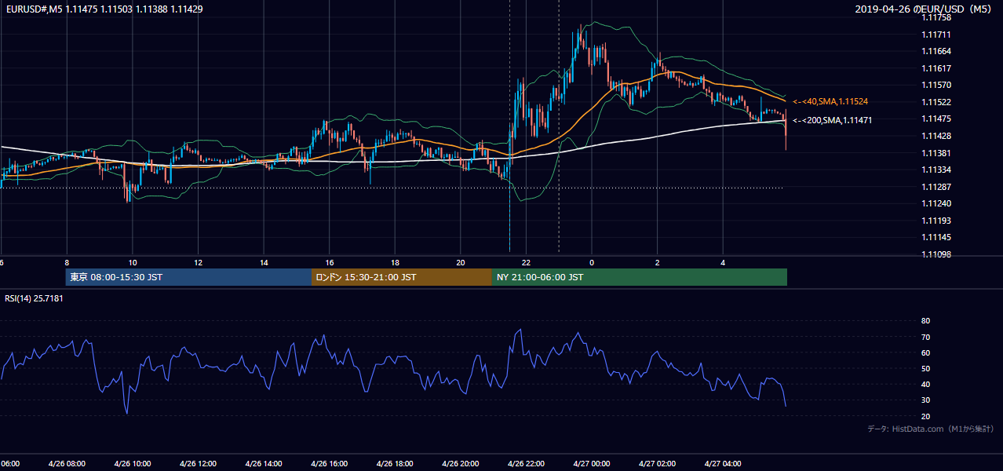Click the RSI 50 level label

925,368
